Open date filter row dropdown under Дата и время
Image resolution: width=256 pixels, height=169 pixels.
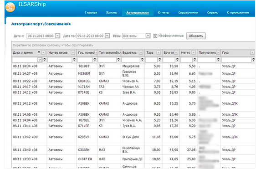click(x=40, y=60)
